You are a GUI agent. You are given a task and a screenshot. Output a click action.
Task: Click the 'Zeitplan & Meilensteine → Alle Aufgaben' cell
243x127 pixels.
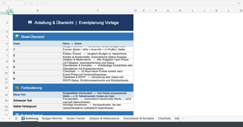tap(98, 61)
